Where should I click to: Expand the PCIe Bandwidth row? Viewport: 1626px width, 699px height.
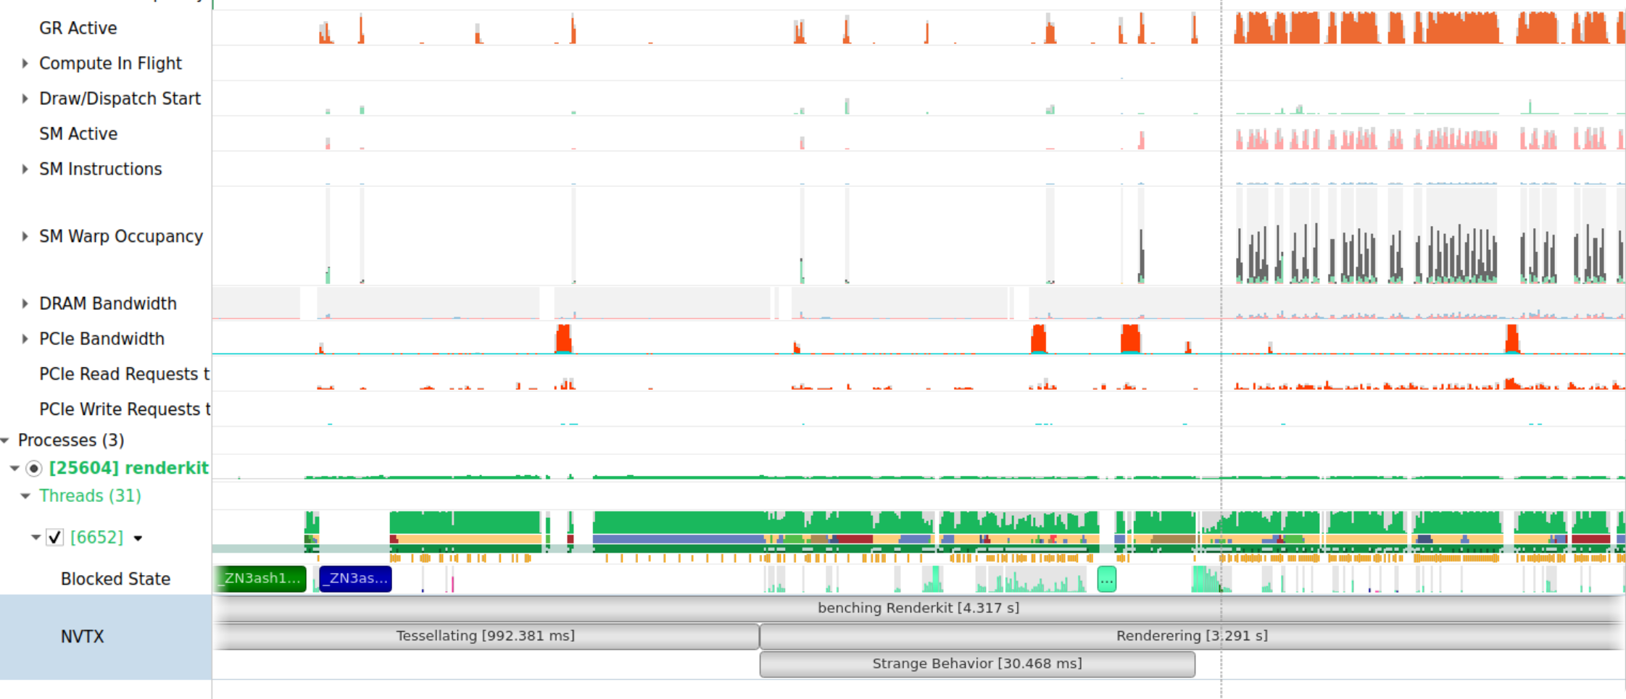[25, 339]
